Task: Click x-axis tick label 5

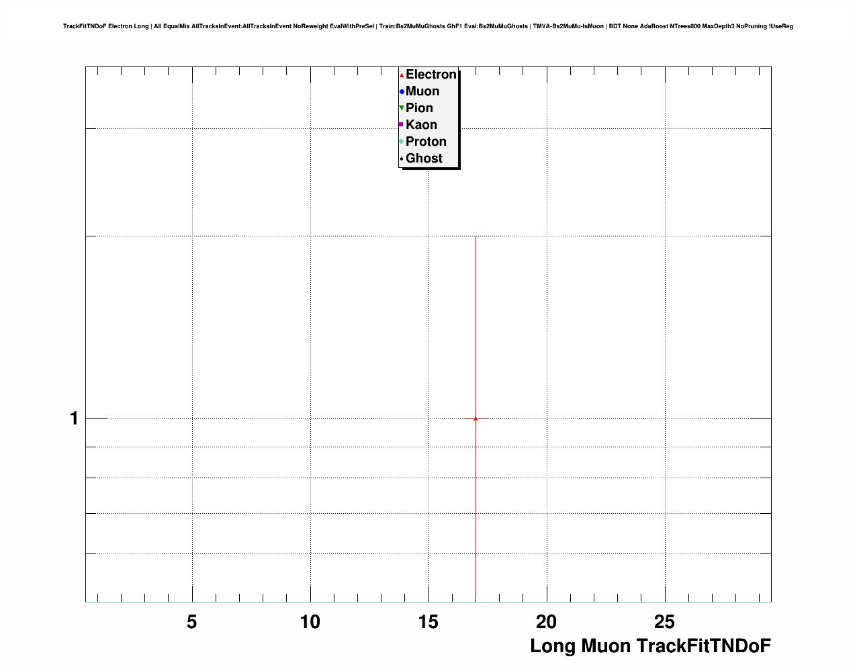Action: [192, 622]
